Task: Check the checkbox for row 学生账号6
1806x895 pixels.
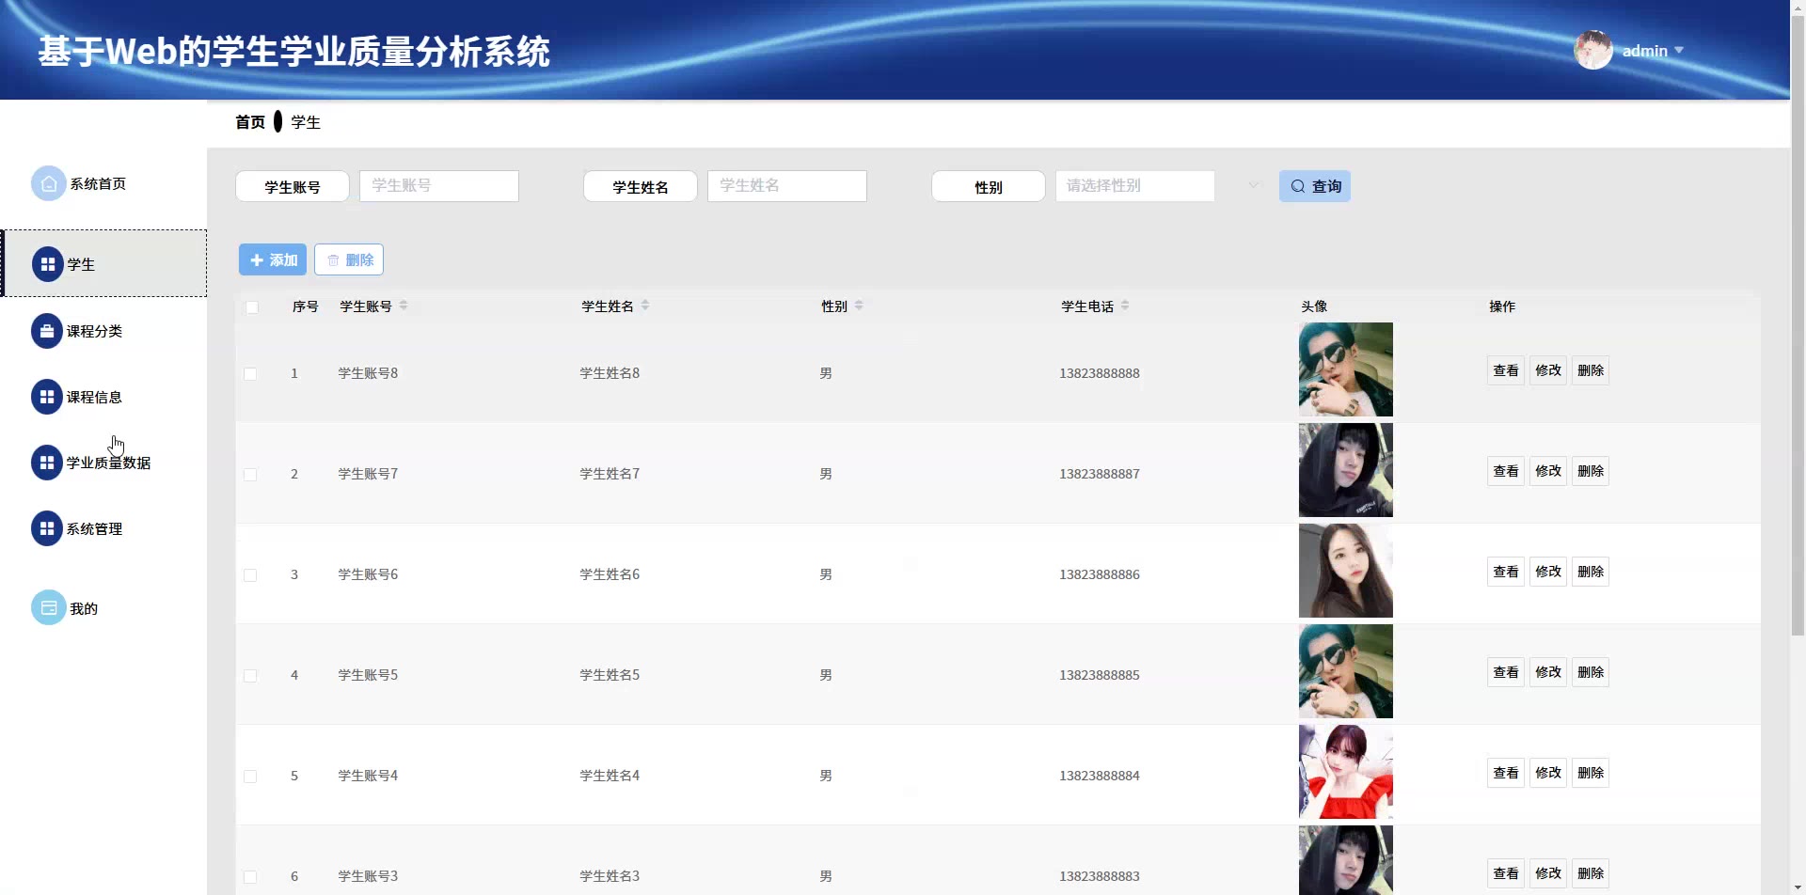Action: [x=250, y=575]
